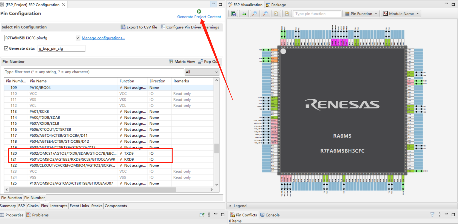The image size is (458, 224).
Task: Click the pin filter text box
Action: tap(94, 72)
